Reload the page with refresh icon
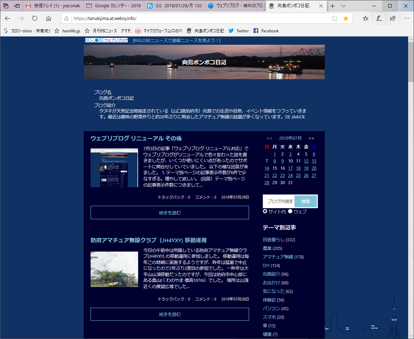This screenshot has height=339, width=414. click(x=35, y=18)
